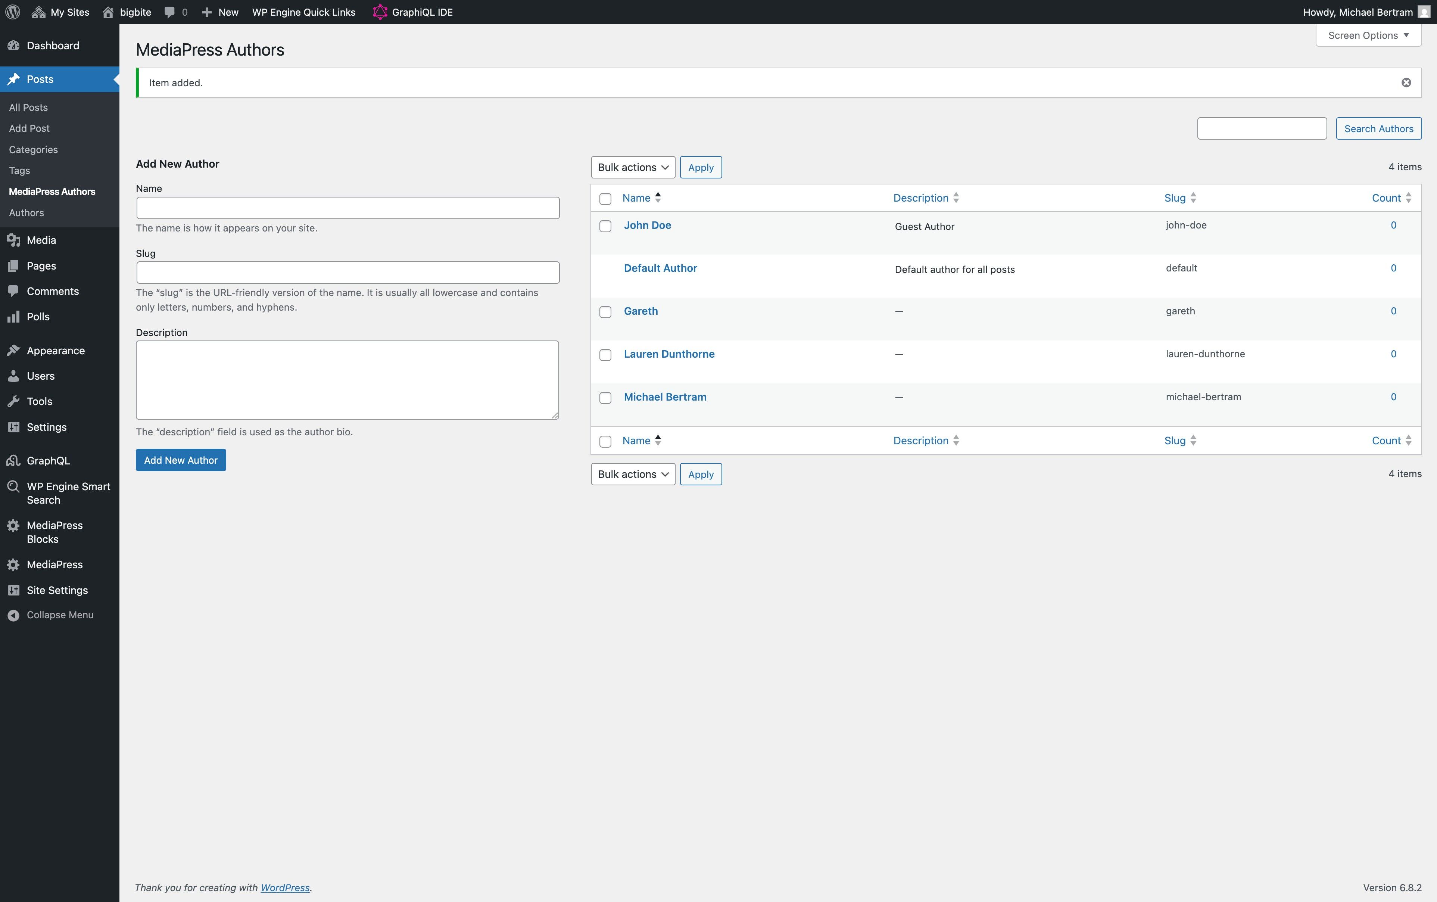Click the Add New Author button
The height and width of the screenshot is (902, 1437).
(x=180, y=460)
